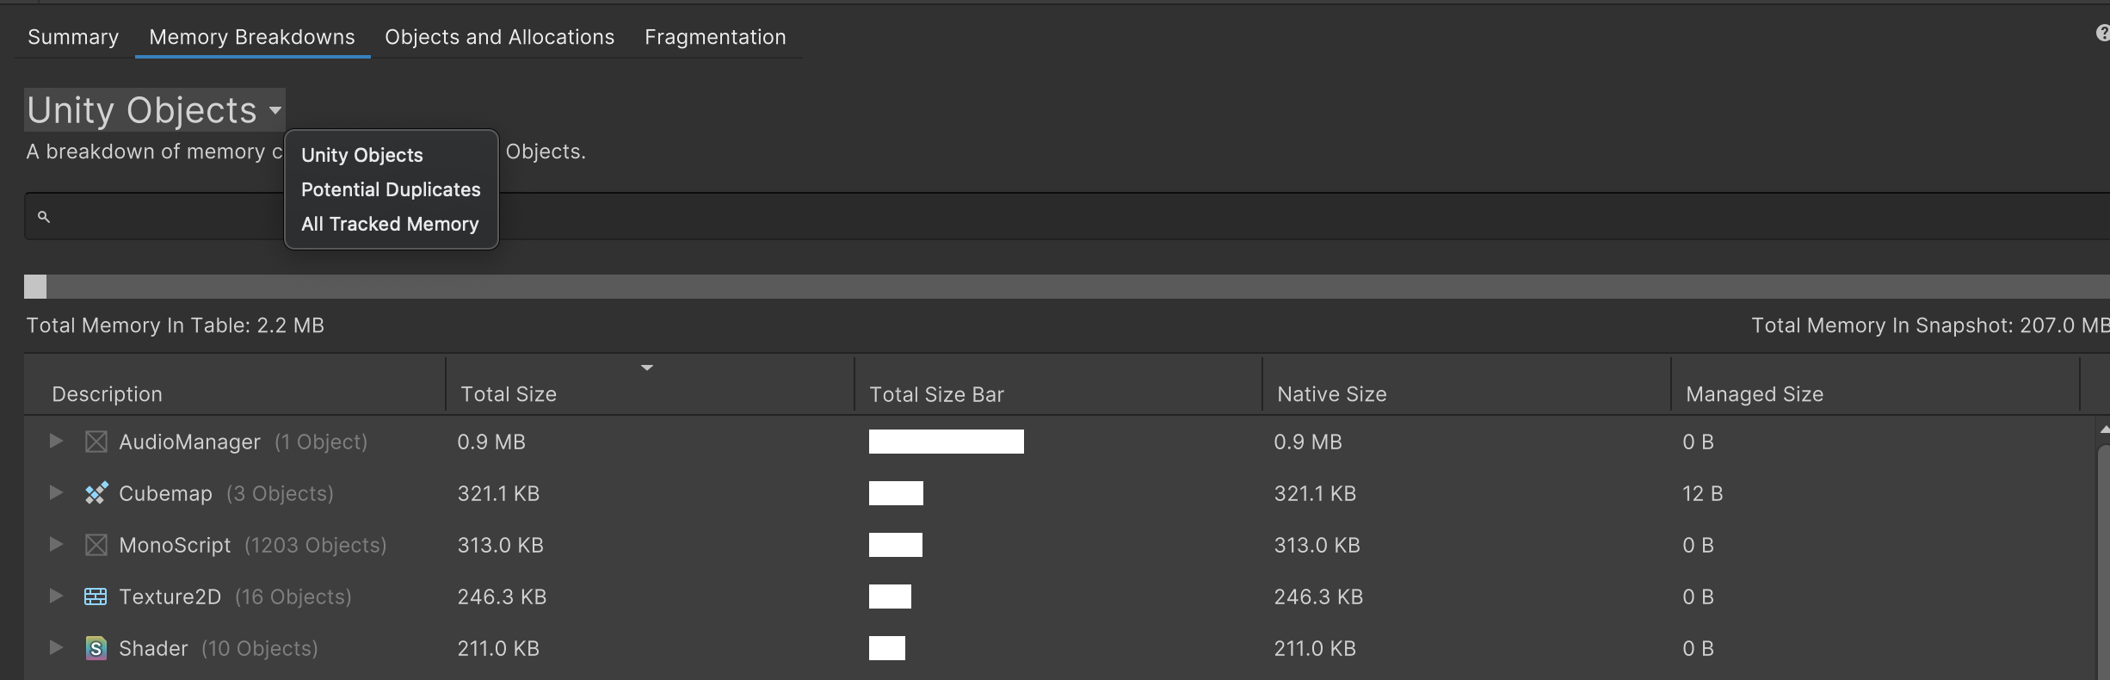This screenshot has height=680, width=2110.
Task: Click the AudioManager type icon
Action: point(96,442)
